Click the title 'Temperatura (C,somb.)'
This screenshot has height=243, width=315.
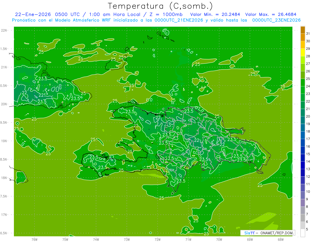coord(160,6)
